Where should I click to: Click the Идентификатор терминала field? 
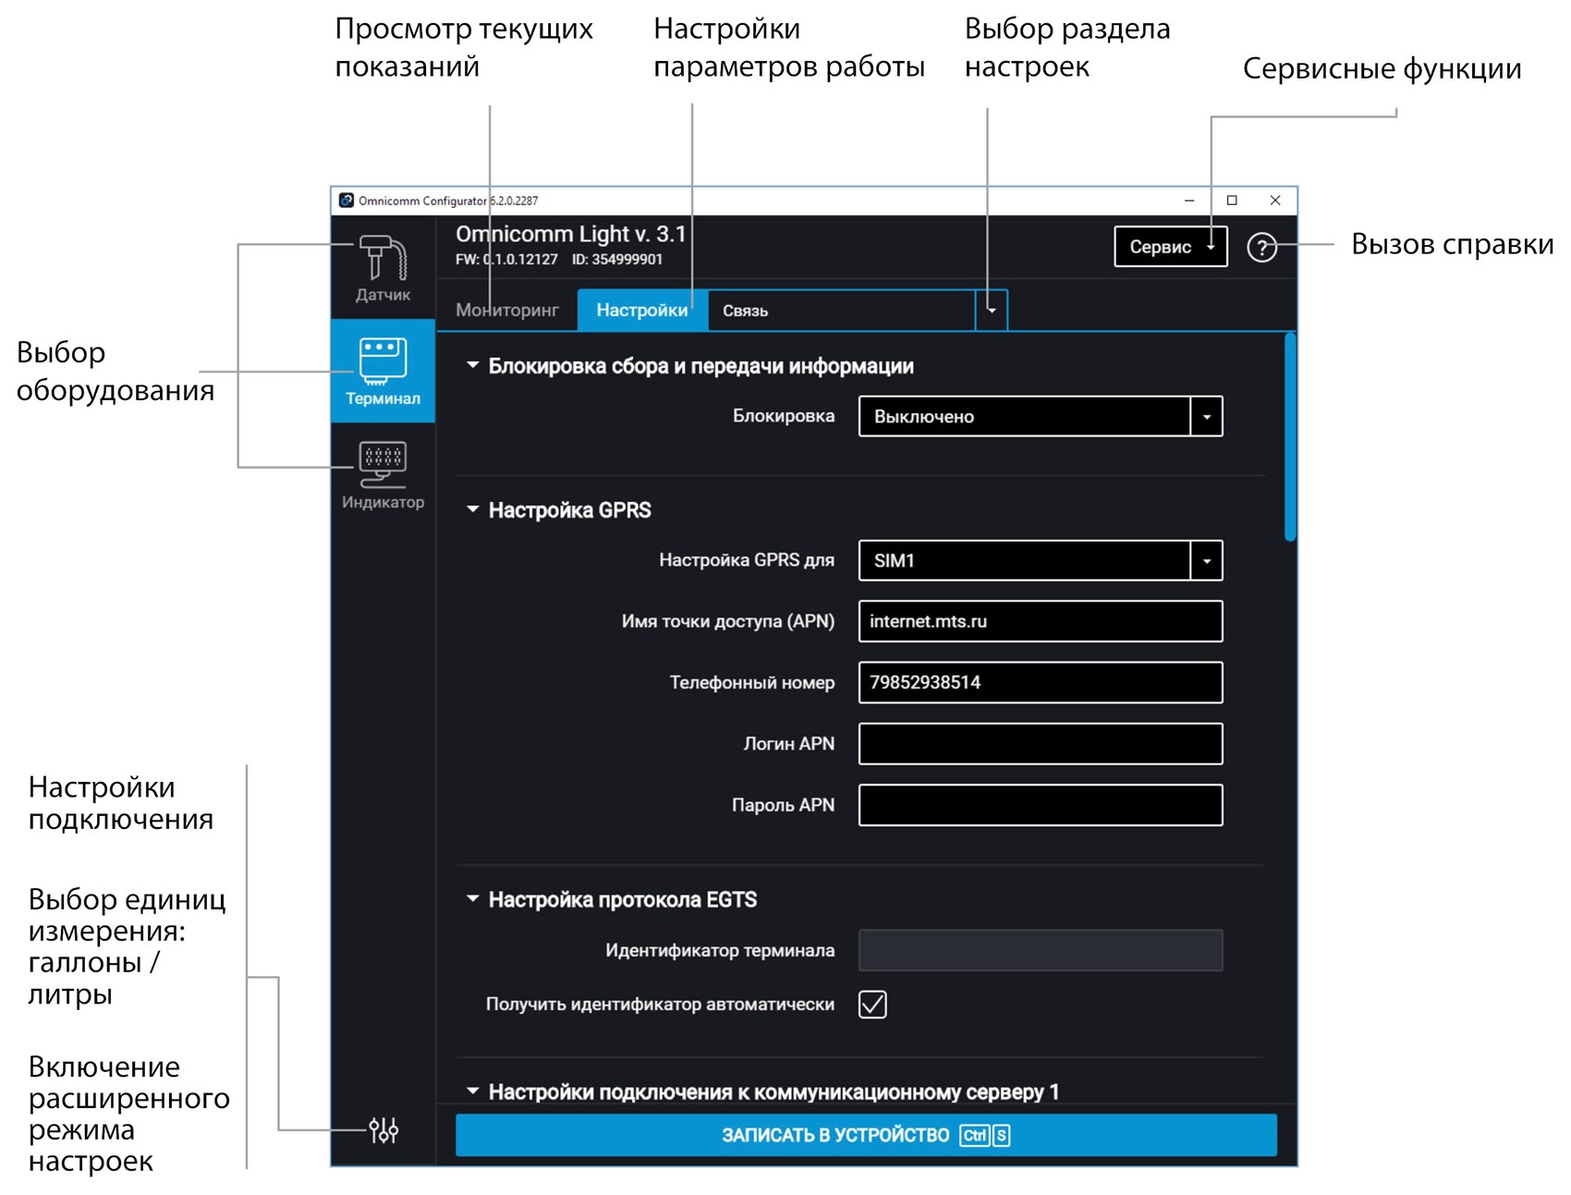[1041, 950]
